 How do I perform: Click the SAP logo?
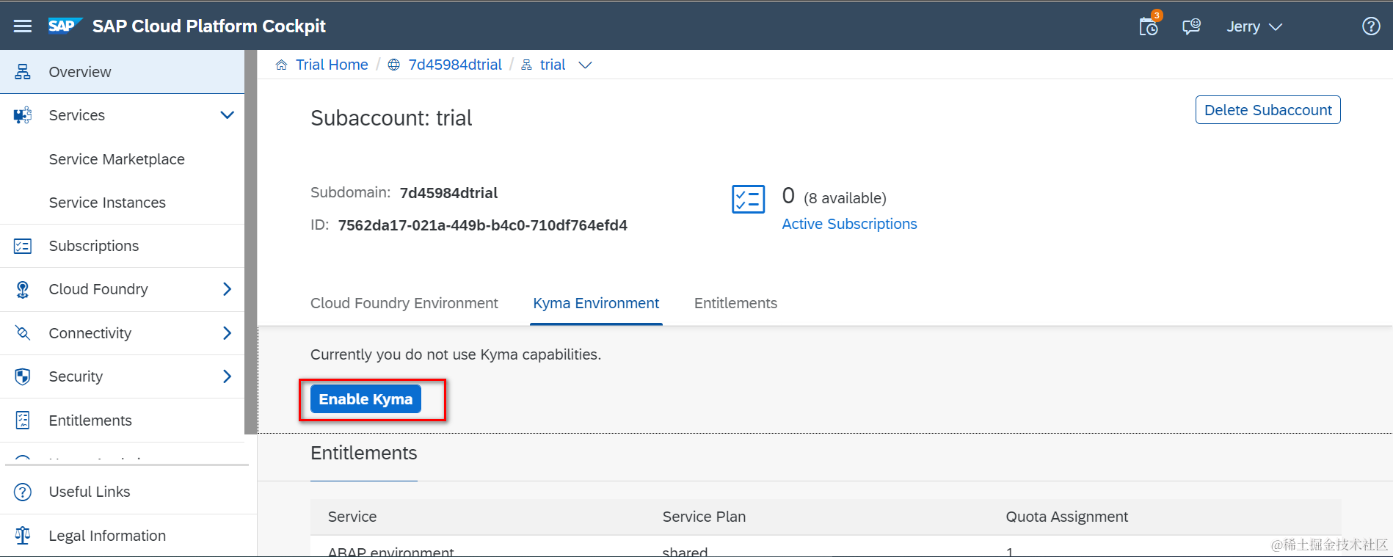(65, 26)
